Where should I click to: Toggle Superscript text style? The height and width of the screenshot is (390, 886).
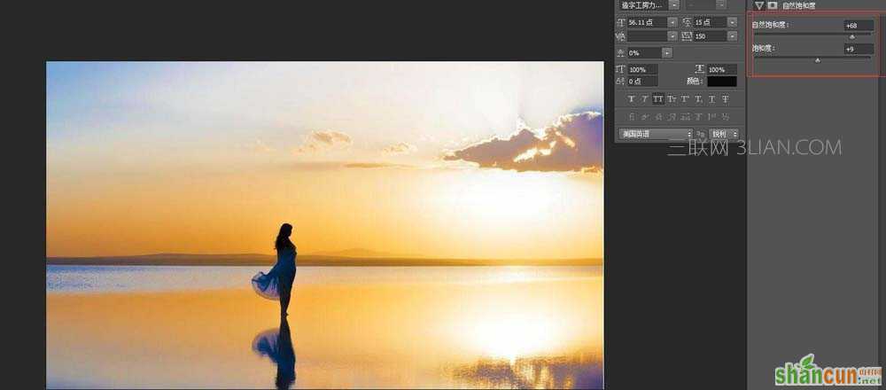coord(685,99)
